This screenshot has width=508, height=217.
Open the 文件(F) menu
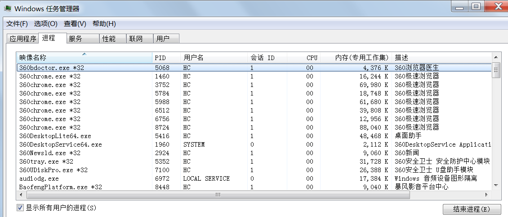[x=17, y=24]
